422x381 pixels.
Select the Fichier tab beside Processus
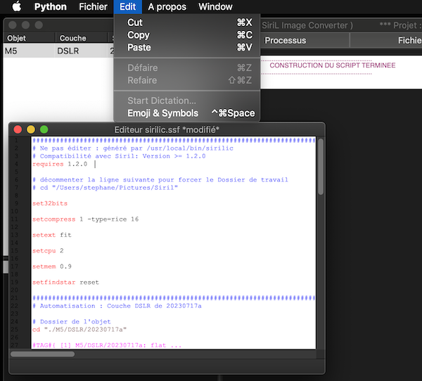[386, 40]
